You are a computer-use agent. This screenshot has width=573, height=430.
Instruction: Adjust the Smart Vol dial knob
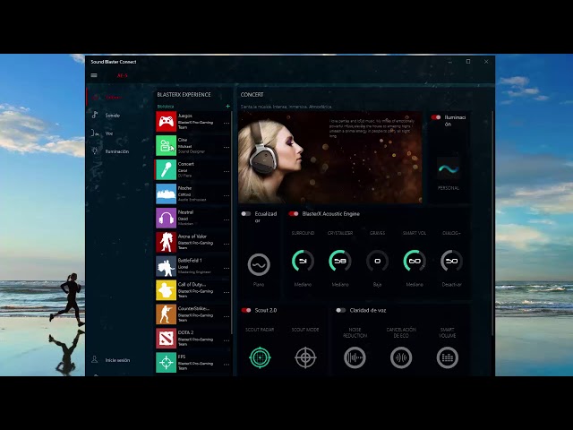pos(415,261)
